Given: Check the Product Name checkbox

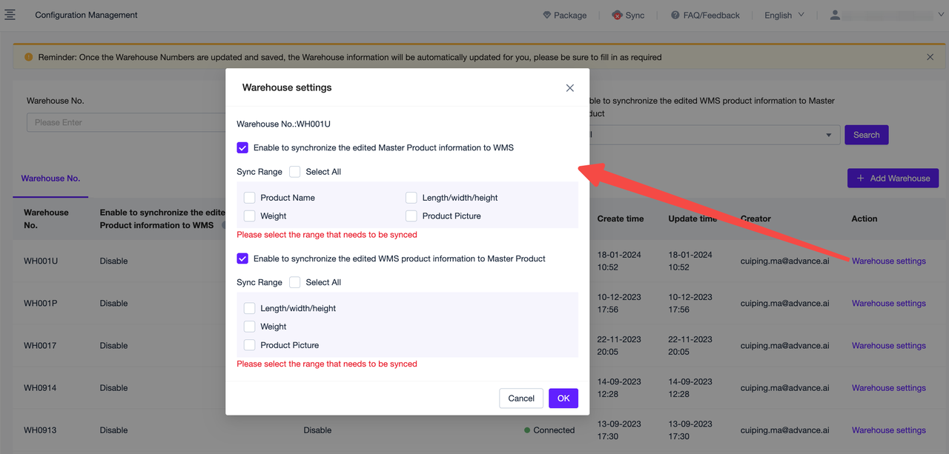Looking at the screenshot, I should 250,198.
